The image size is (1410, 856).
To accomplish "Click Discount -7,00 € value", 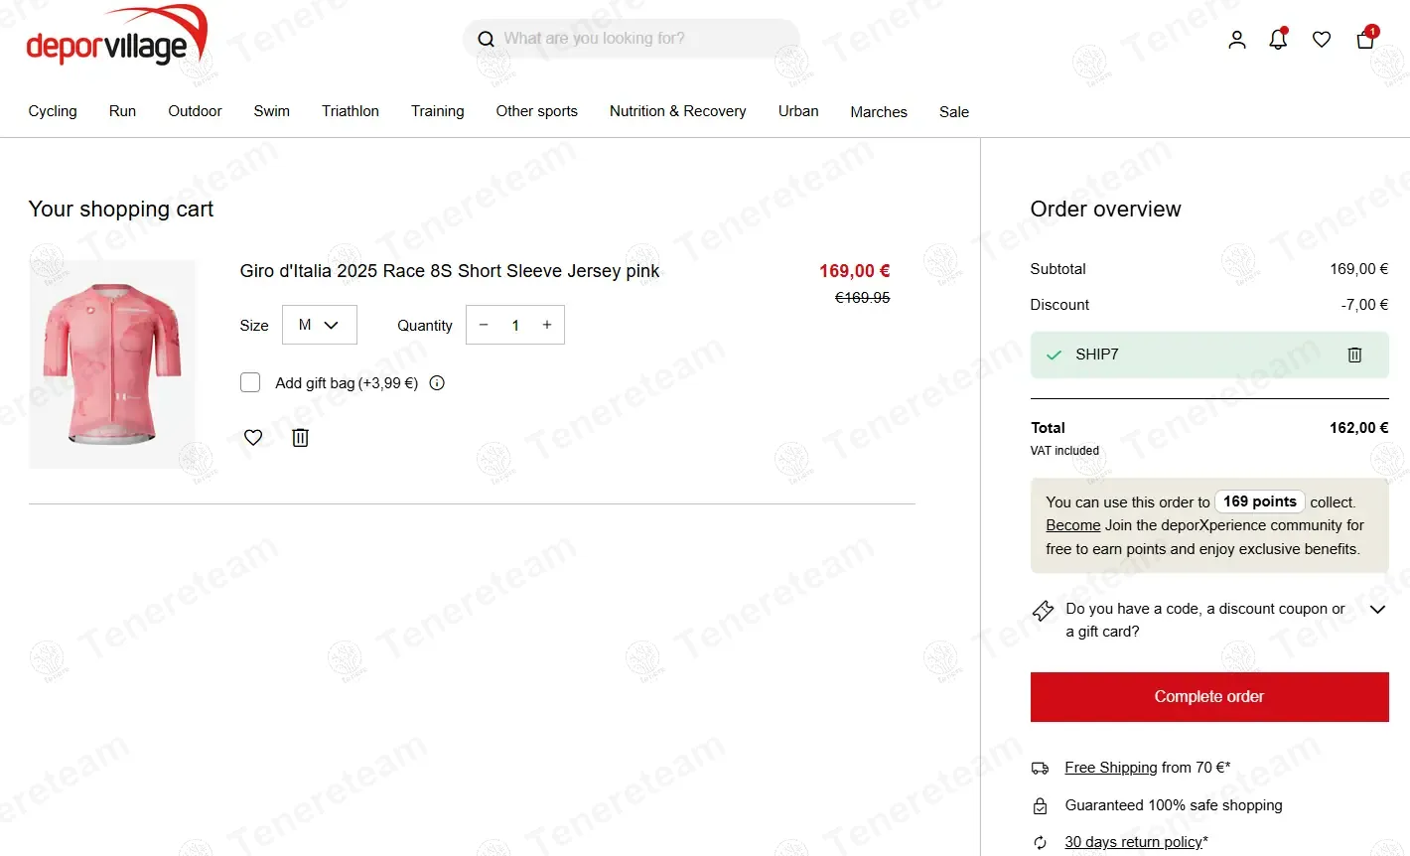I will point(1364,305).
